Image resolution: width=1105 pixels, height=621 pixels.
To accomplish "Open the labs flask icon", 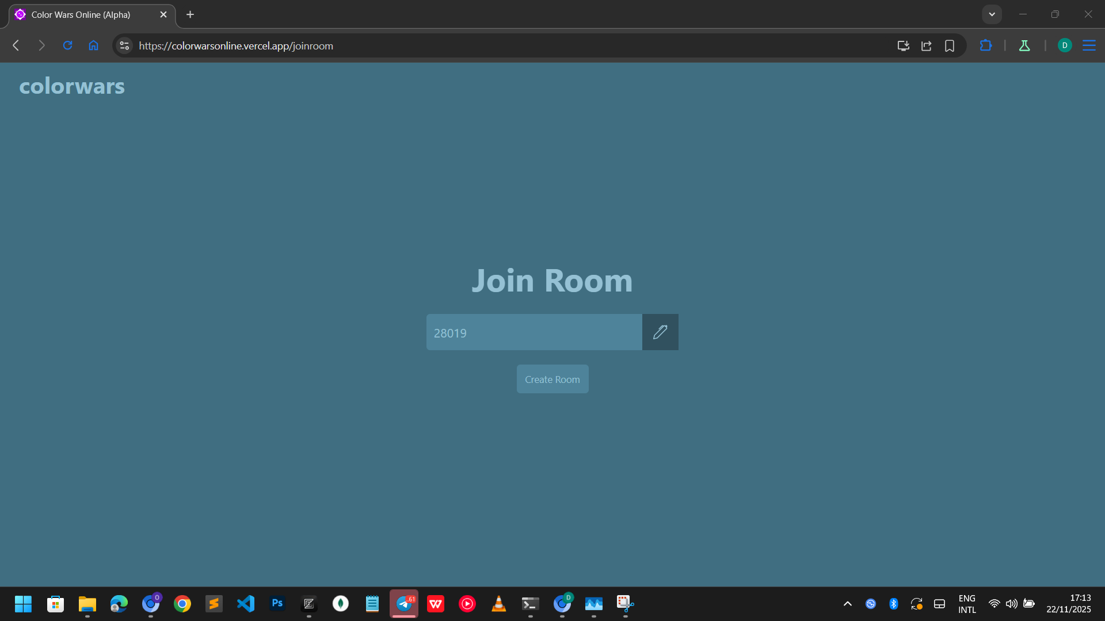I will point(1024,45).
